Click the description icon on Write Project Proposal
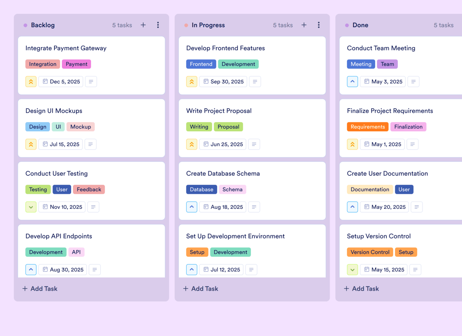The width and height of the screenshot is (462, 336). tap(254, 144)
